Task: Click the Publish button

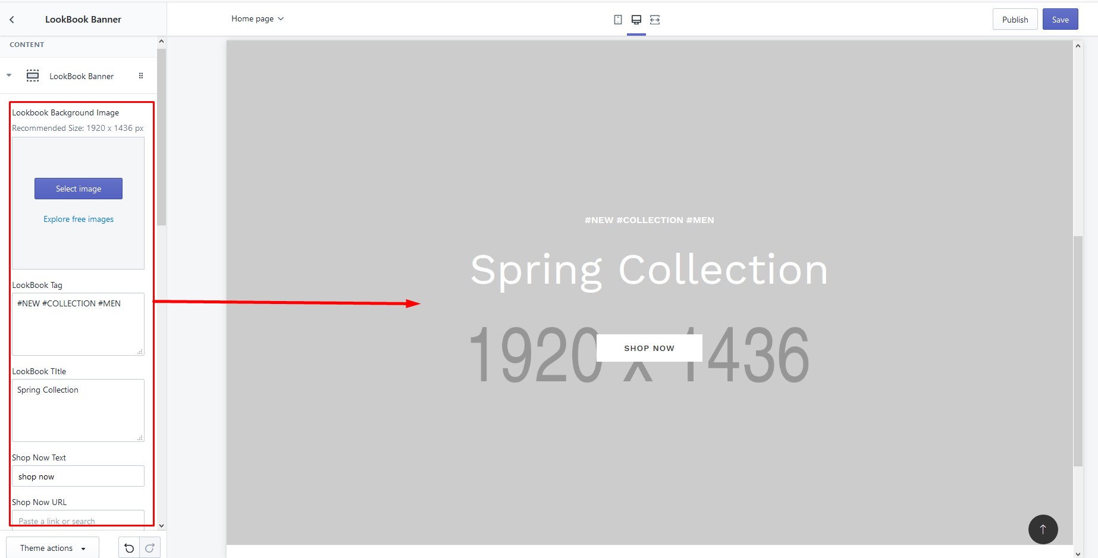Action: point(1015,20)
